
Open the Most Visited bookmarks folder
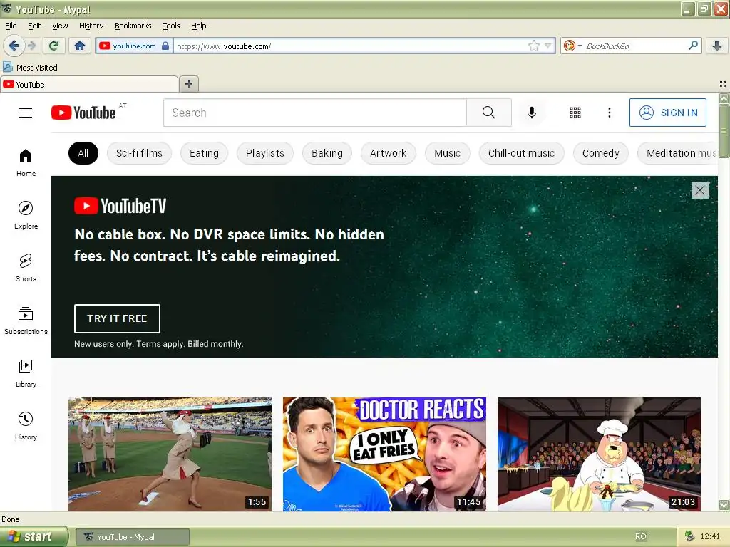[x=30, y=68]
